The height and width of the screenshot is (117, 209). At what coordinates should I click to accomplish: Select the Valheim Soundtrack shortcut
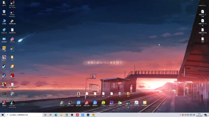[4, 77]
